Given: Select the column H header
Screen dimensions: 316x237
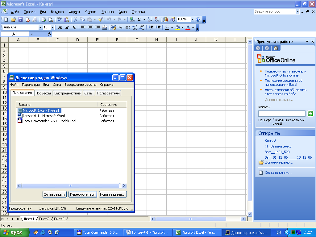Looking at the screenshot, I should [x=156, y=40].
